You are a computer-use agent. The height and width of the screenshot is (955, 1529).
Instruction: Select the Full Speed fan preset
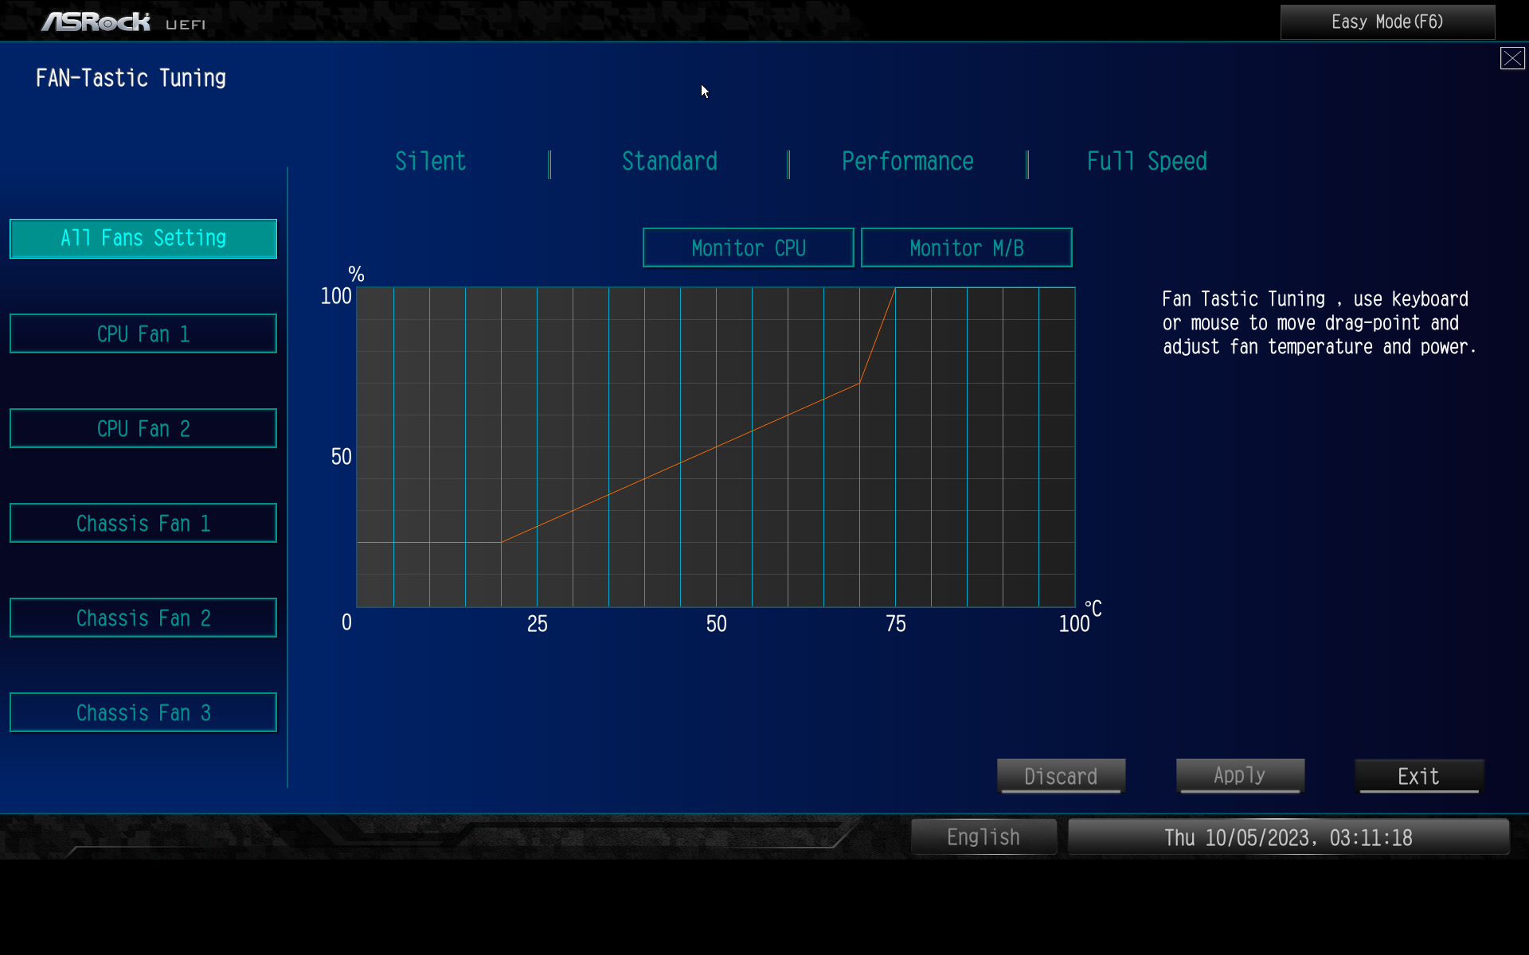pyautogui.click(x=1147, y=162)
